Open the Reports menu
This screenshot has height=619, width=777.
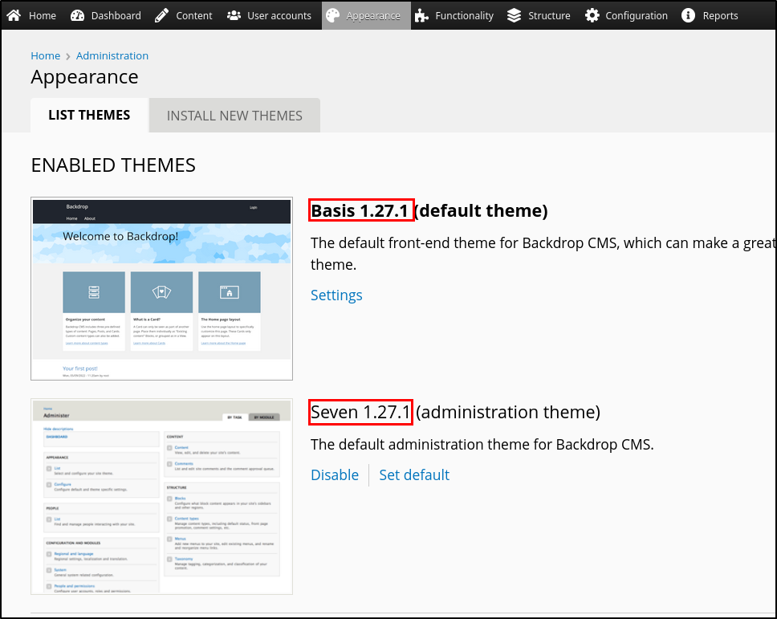click(x=720, y=16)
